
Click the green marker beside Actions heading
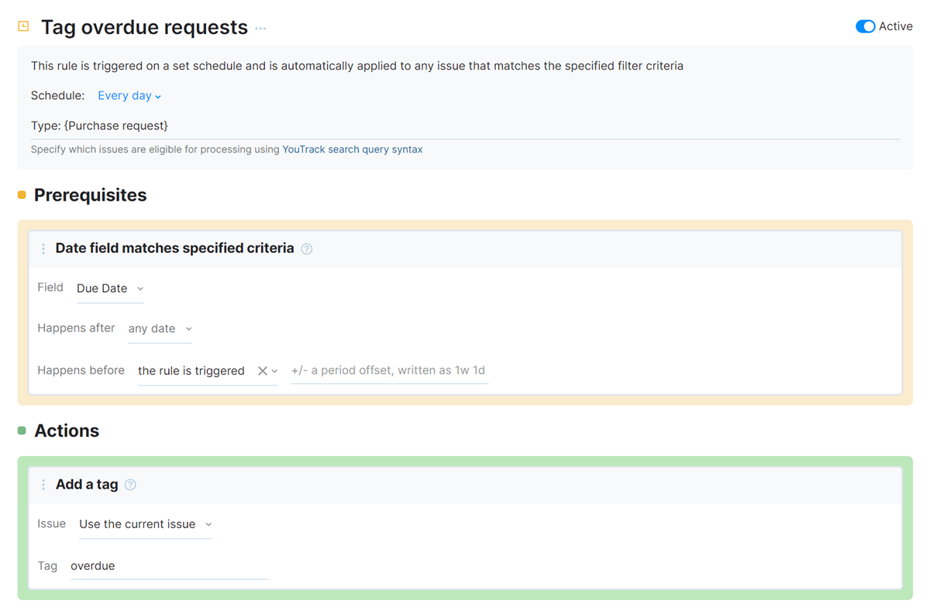(x=22, y=431)
